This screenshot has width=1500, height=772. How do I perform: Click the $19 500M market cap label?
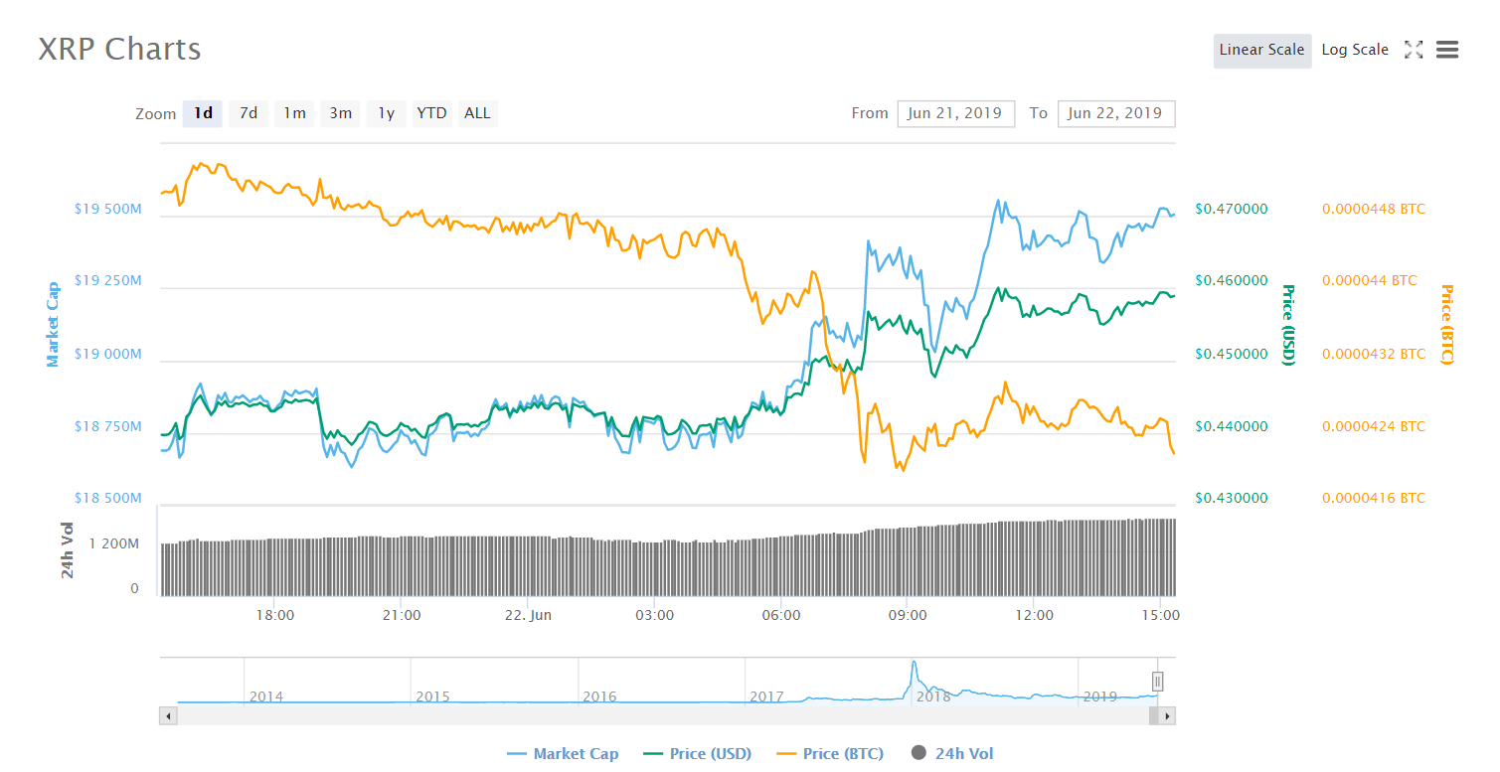108,210
